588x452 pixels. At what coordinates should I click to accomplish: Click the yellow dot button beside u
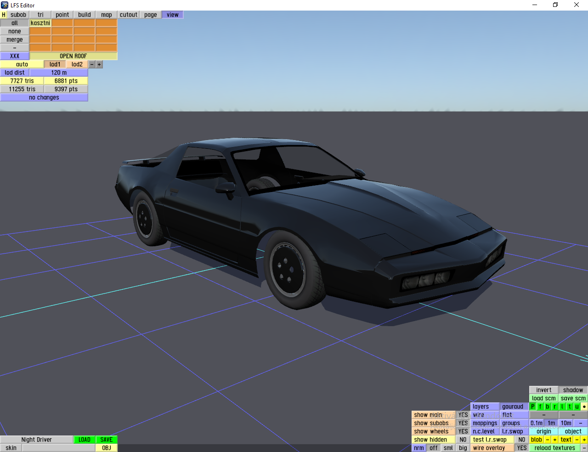[x=584, y=407]
